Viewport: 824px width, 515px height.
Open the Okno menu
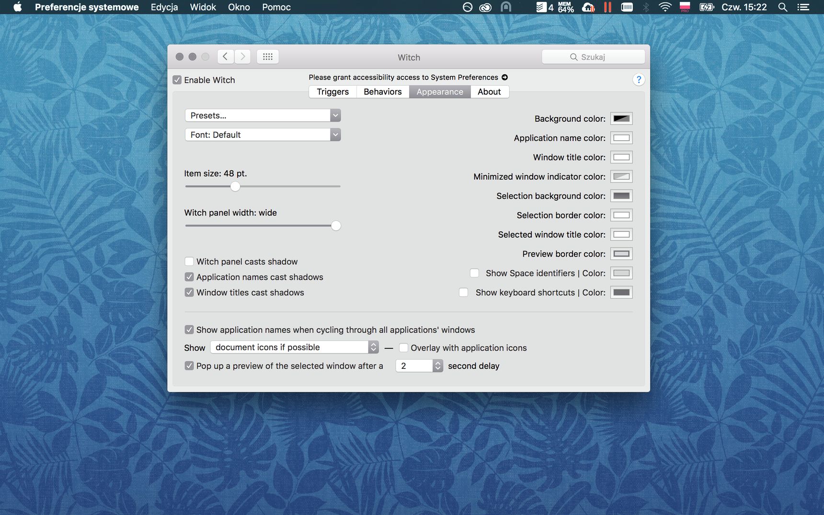pos(239,7)
